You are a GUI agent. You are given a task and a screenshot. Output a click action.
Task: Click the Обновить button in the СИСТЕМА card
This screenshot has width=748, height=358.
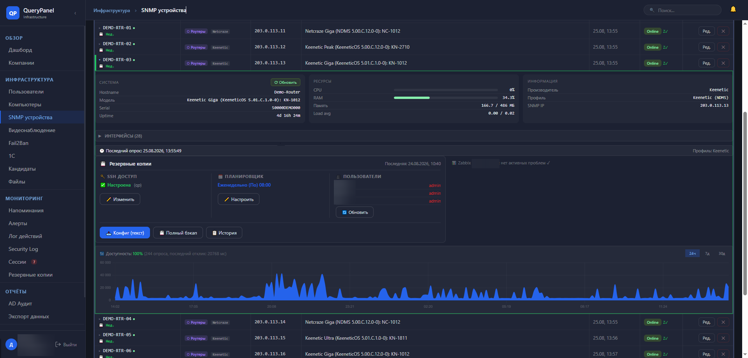[x=286, y=82]
